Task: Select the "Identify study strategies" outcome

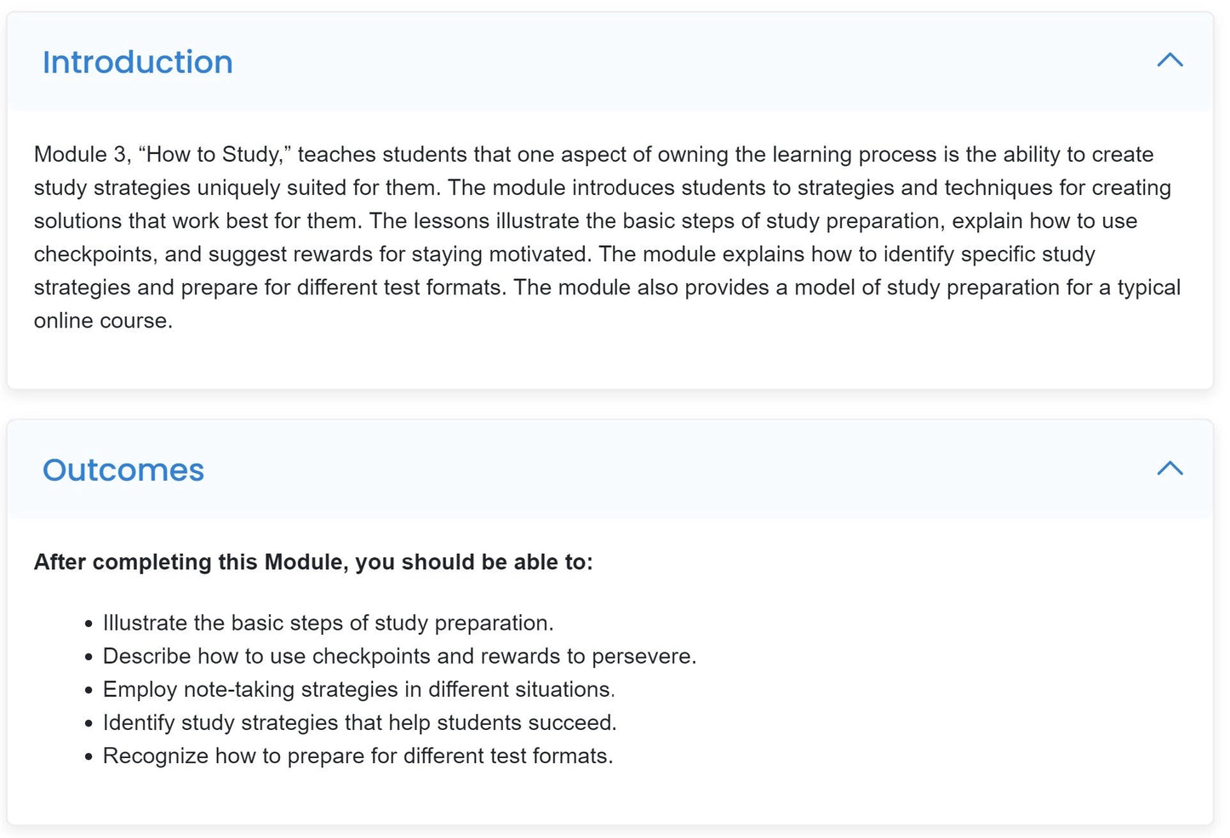Action: tap(359, 723)
